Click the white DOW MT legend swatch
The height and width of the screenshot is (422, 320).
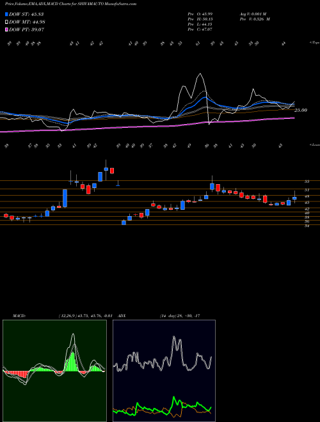click(x=6, y=22)
